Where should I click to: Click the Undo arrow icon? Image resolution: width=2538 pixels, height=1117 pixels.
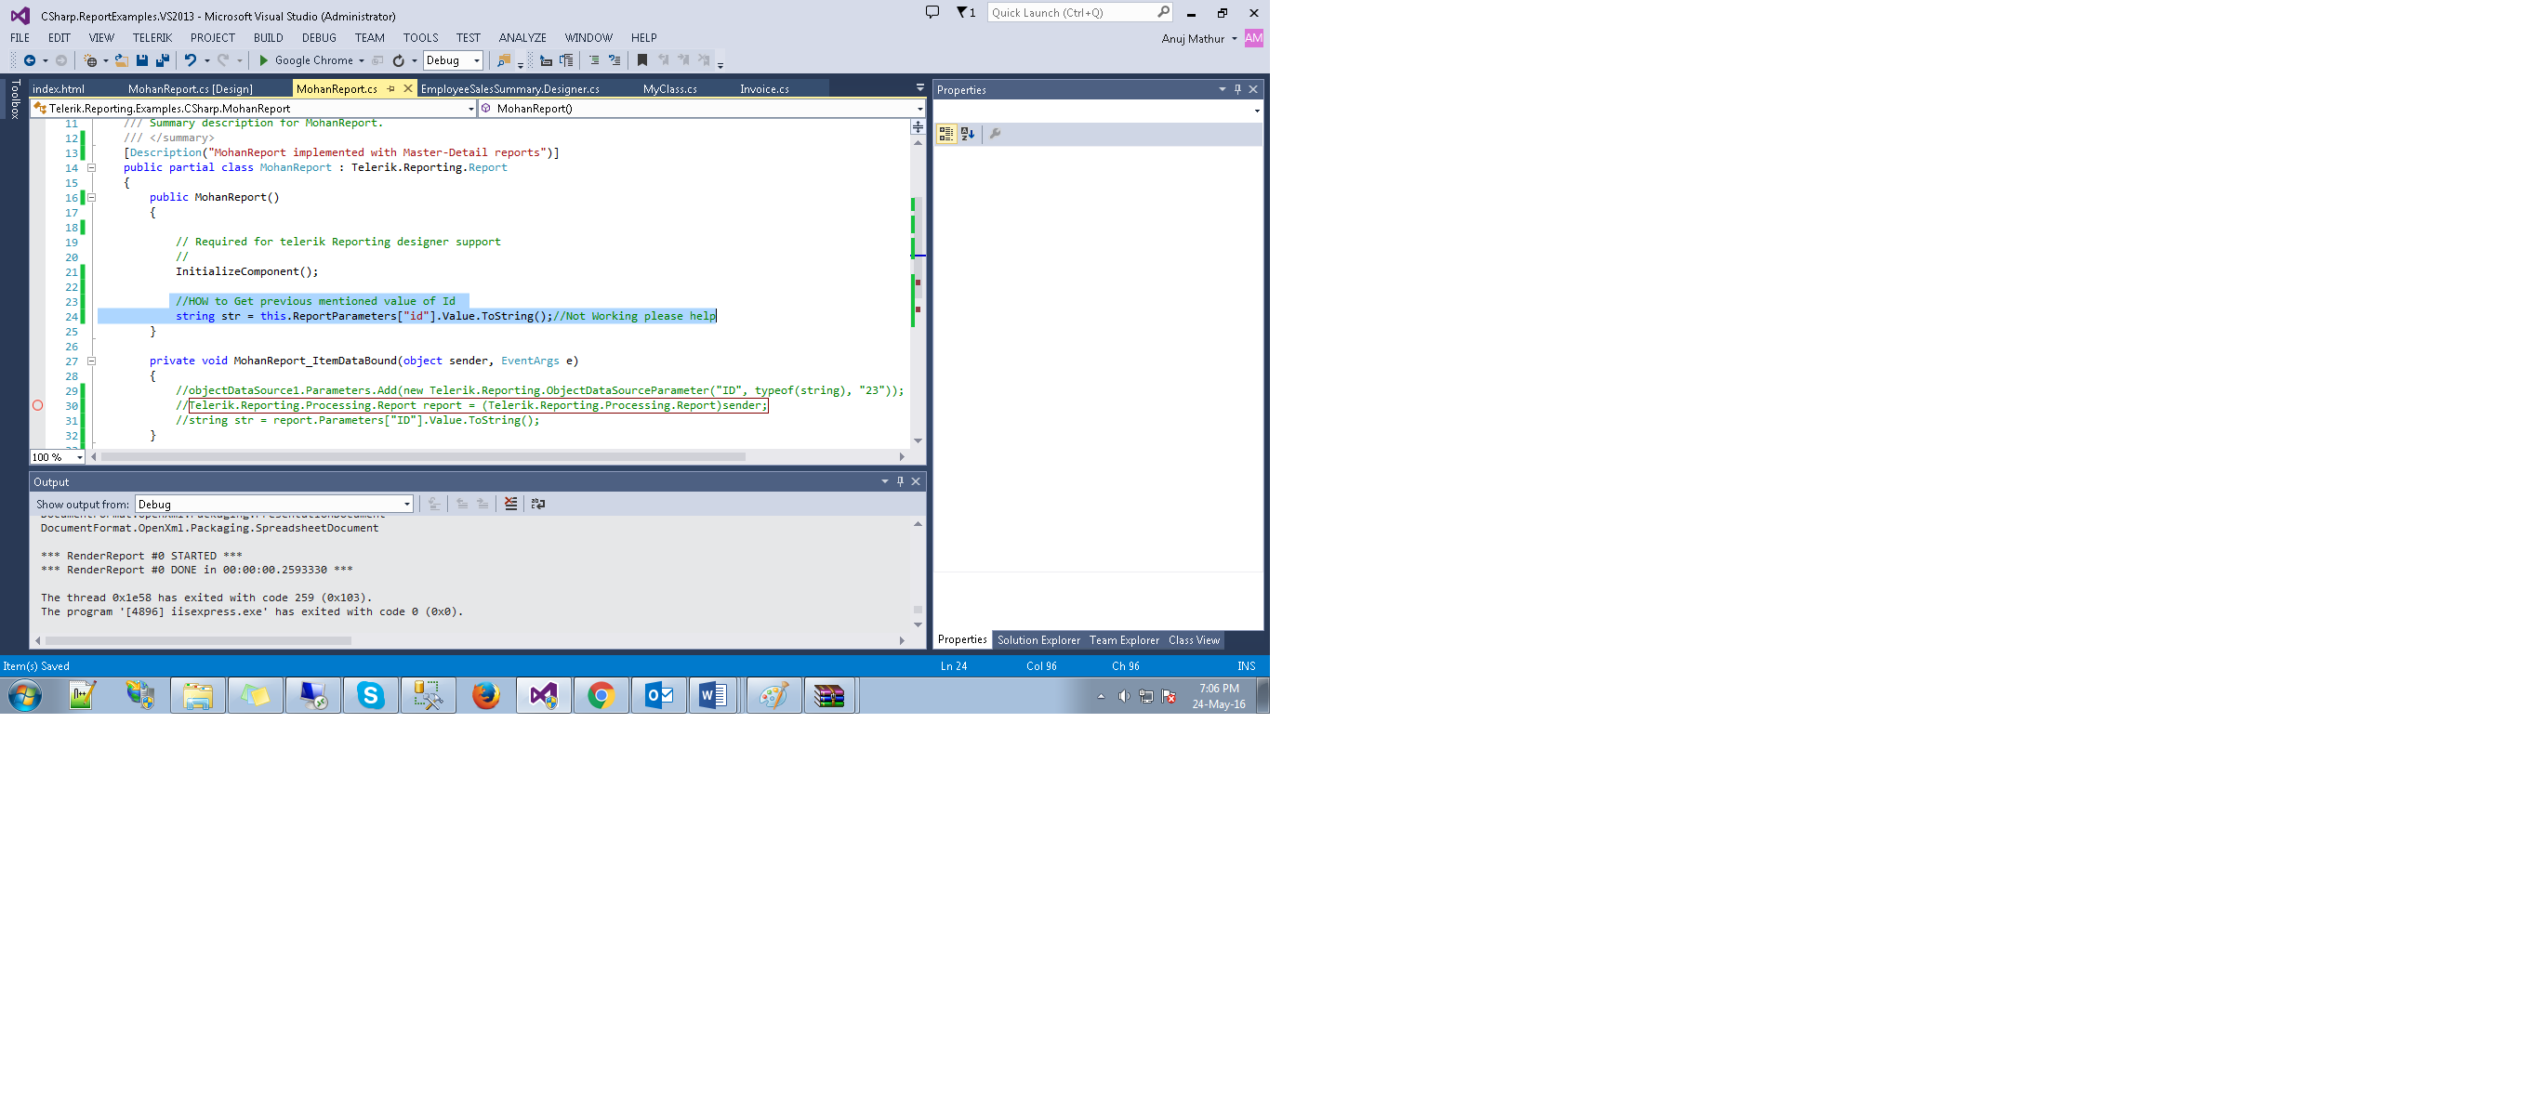tap(191, 60)
